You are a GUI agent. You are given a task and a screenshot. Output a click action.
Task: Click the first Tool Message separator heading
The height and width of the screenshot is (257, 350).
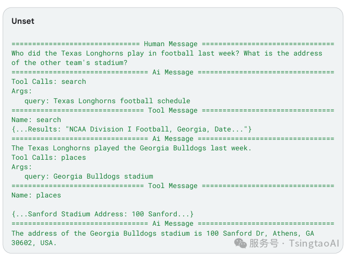(x=173, y=110)
